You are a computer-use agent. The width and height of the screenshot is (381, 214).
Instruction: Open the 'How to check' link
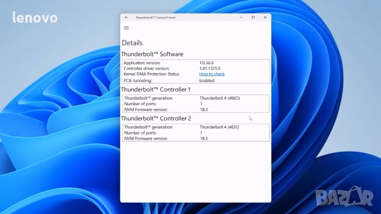[212, 74]
